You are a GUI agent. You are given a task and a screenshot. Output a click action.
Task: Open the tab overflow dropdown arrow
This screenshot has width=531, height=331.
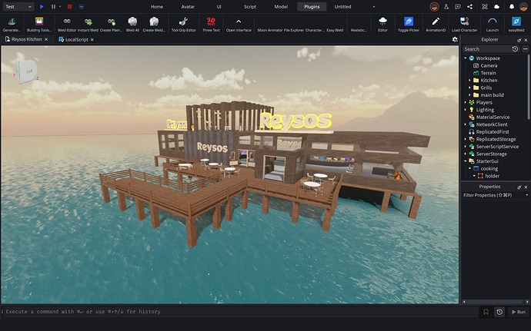[374, 7]
